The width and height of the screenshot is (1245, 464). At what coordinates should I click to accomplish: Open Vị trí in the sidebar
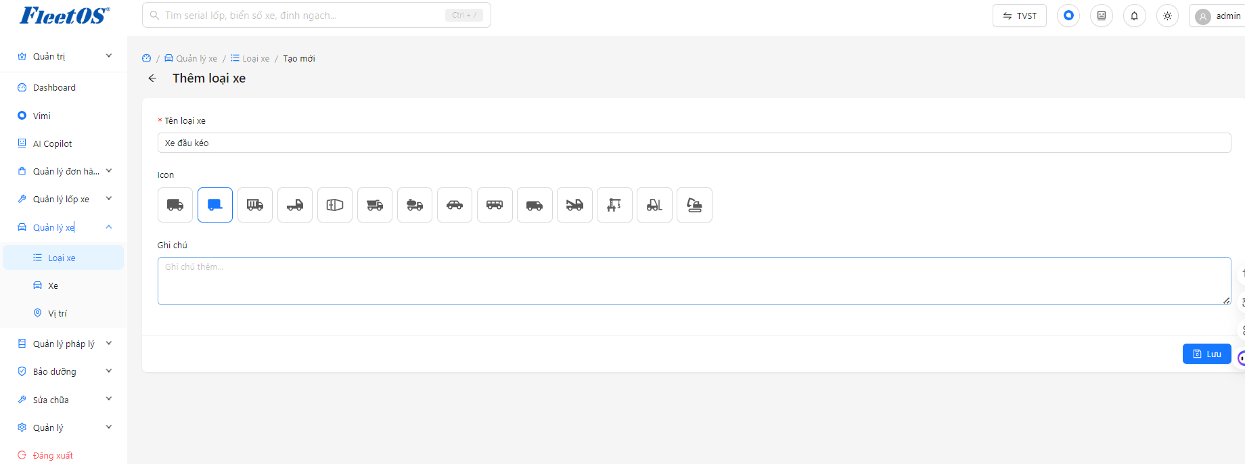(64, 313)
